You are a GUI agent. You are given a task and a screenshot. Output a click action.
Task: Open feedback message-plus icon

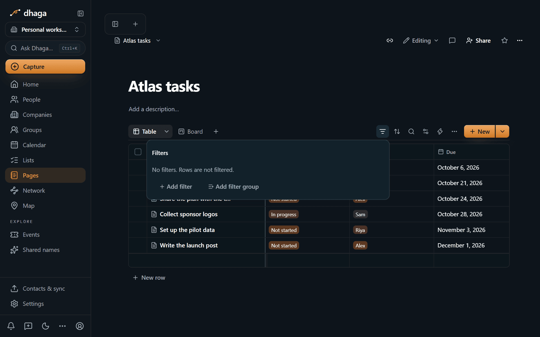coord(28,326)
